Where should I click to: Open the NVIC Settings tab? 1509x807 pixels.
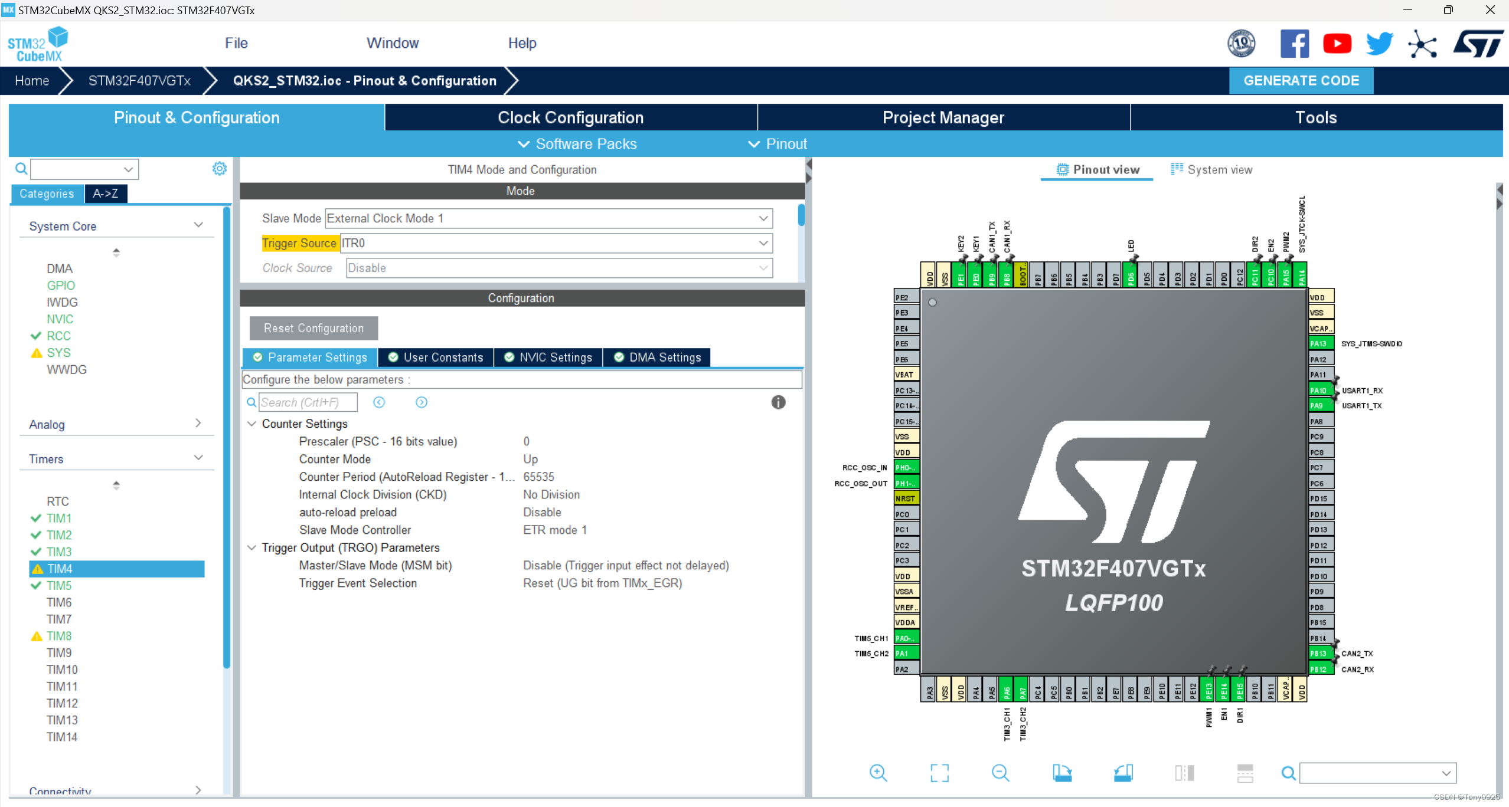click(548, 357)
